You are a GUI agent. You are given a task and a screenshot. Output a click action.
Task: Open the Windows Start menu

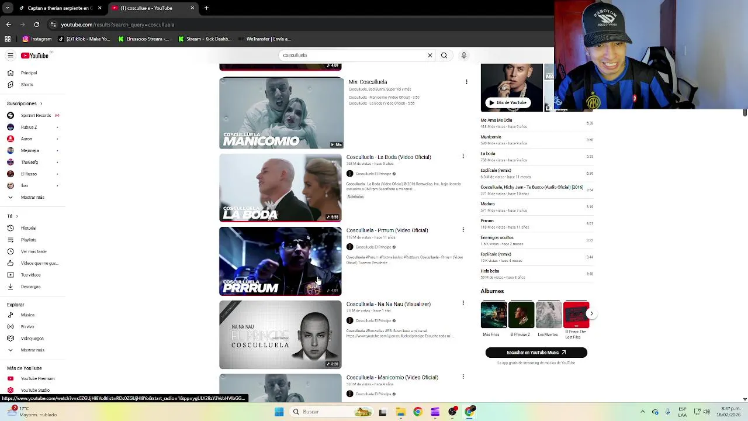pyautogui.click(x=279, y=412)
